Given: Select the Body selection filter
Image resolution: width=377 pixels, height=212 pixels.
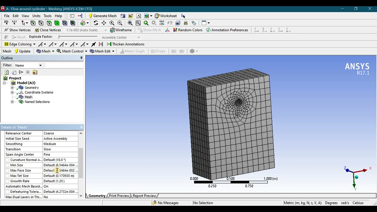Looking at the screenshot, I should click(57, 23).
